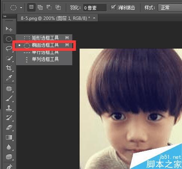This screenshot has height=169, width=182.
Task: Choose 椭圆选框工具 from flyout menu
Action: coord(44,45)
